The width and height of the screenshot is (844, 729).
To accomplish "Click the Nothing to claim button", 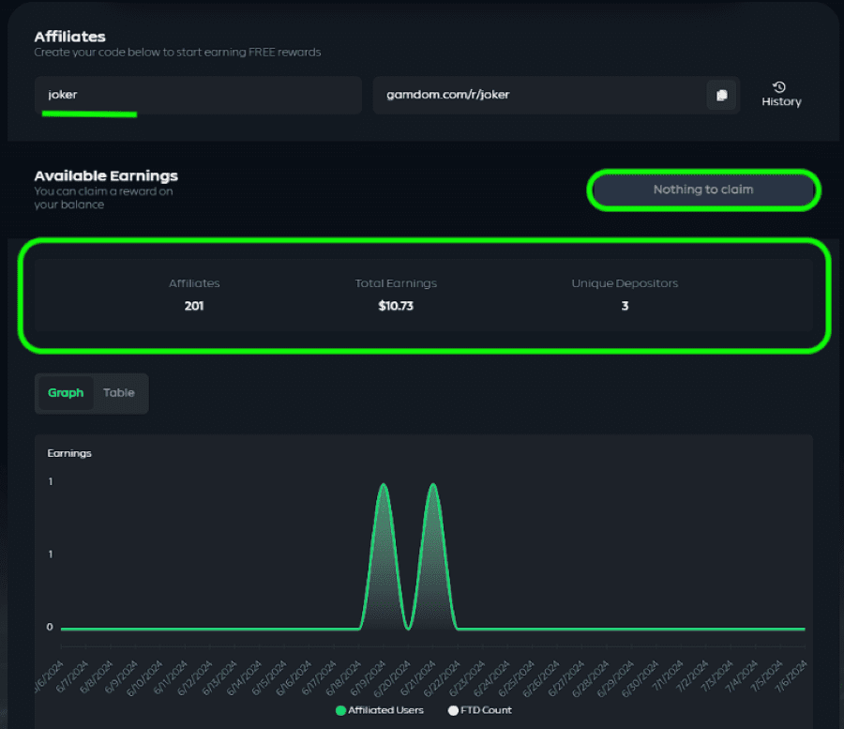I will (x=703, y=190).
